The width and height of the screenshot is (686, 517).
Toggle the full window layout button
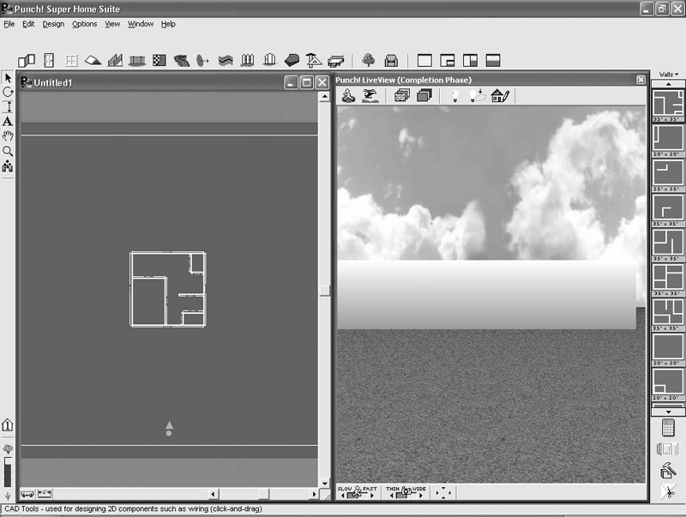point(424,60)
